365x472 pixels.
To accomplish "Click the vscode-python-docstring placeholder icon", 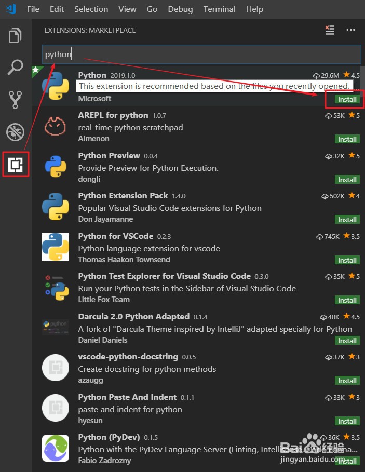I will (56, 368).
